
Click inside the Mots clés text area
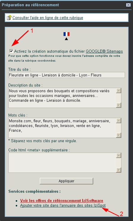62,128
